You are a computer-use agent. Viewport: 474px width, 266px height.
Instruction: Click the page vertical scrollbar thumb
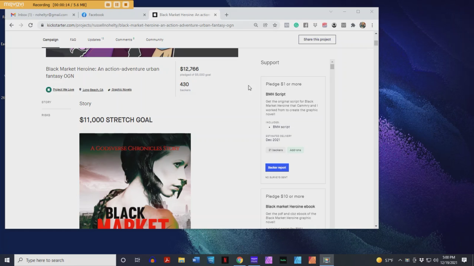pos(376,43)
